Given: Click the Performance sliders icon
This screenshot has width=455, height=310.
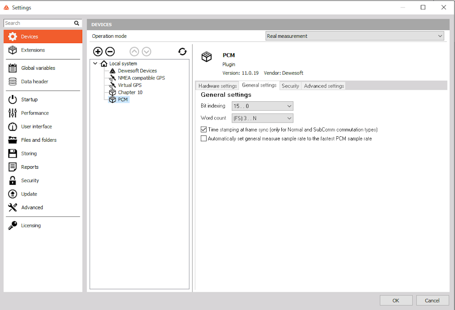Looking at the screenshot, I should (12, 113).
